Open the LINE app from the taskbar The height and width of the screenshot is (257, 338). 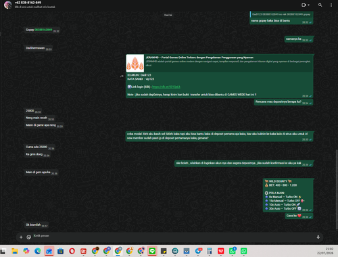152,251
